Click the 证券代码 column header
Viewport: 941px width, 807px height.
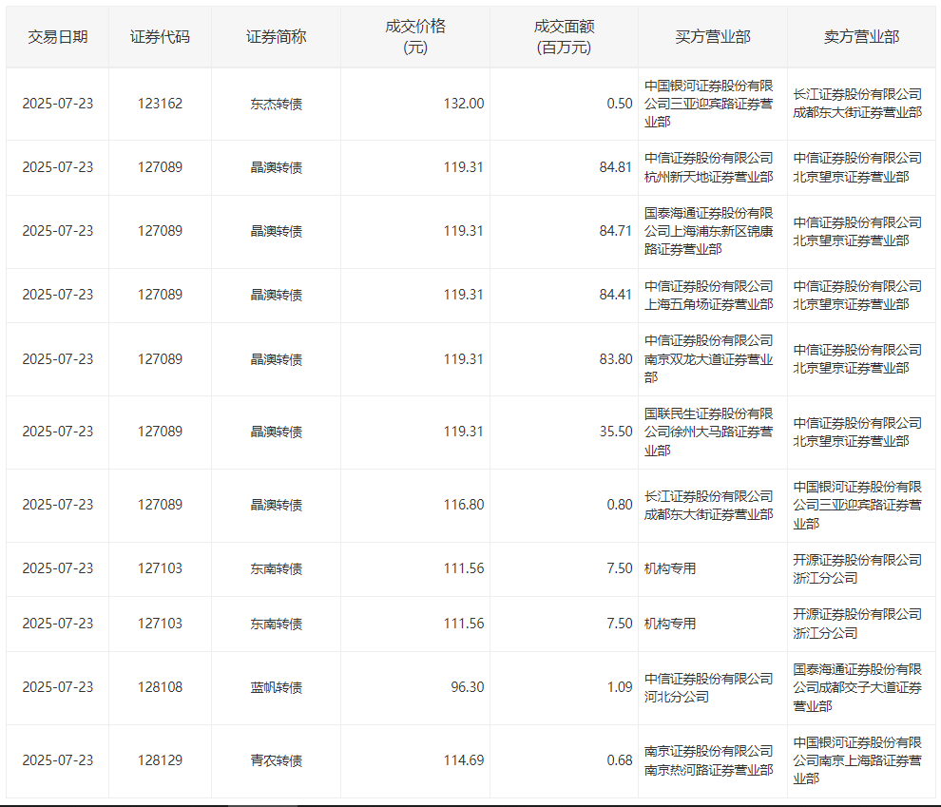pos(160,37)
